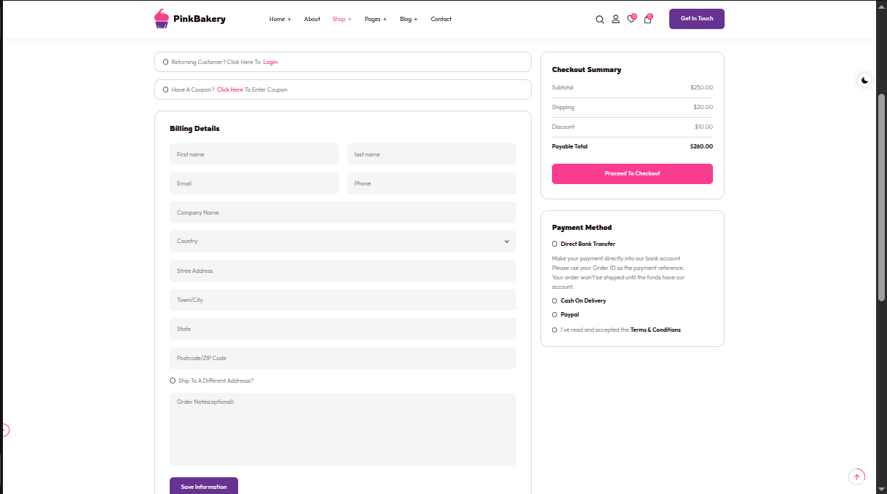Image resolution: width=887 pixels, height=494 pixels.
Task: Click the Company Name input field
Action: click(x=342, y=212)
